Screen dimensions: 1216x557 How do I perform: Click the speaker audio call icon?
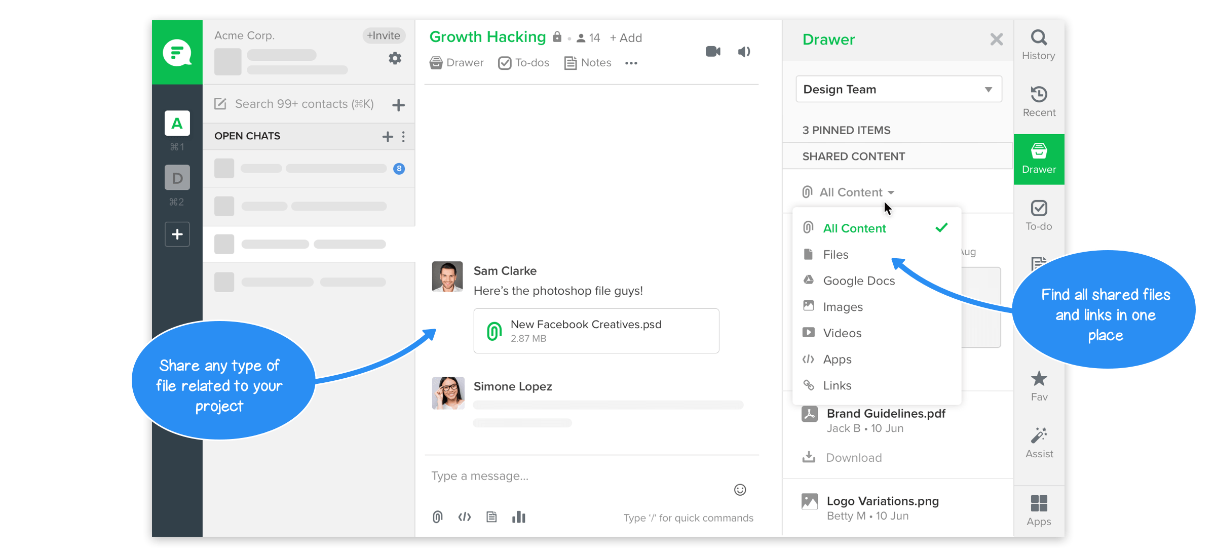744,52
